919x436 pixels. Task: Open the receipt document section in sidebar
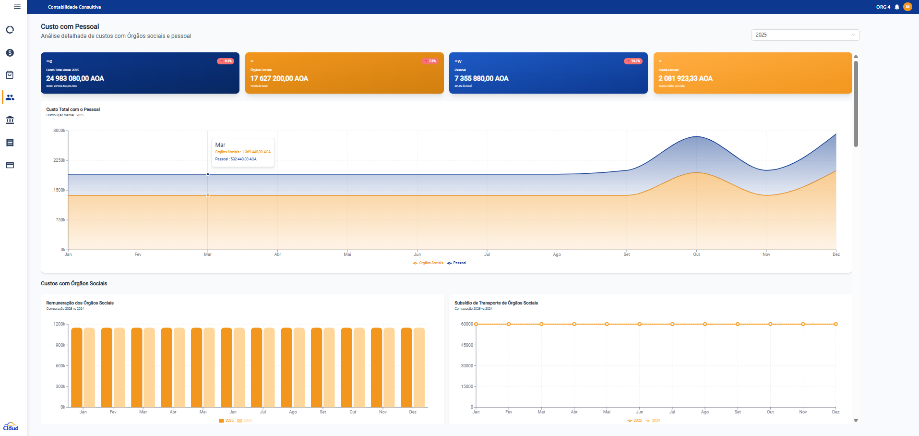tap(10, 143)
